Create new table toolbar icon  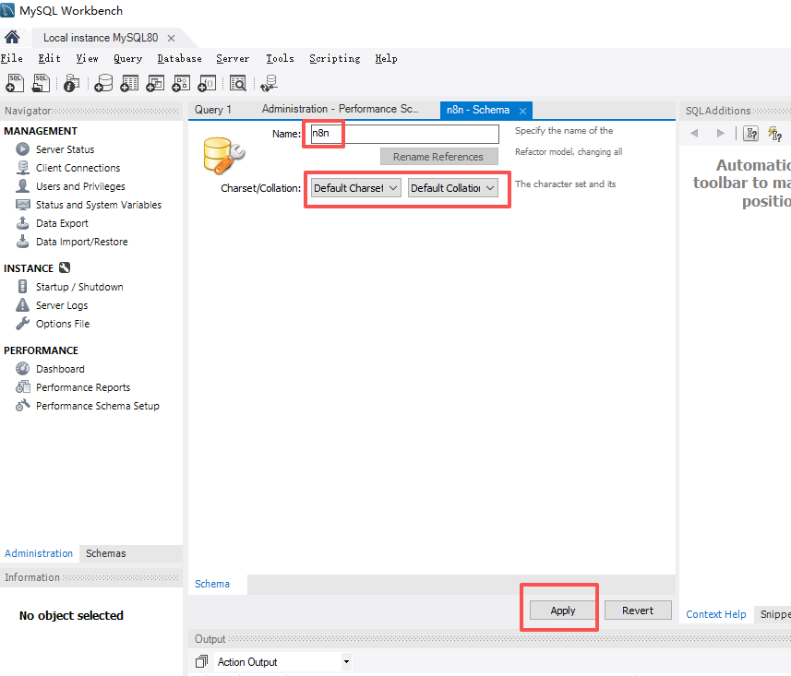(x=129, y=84)
